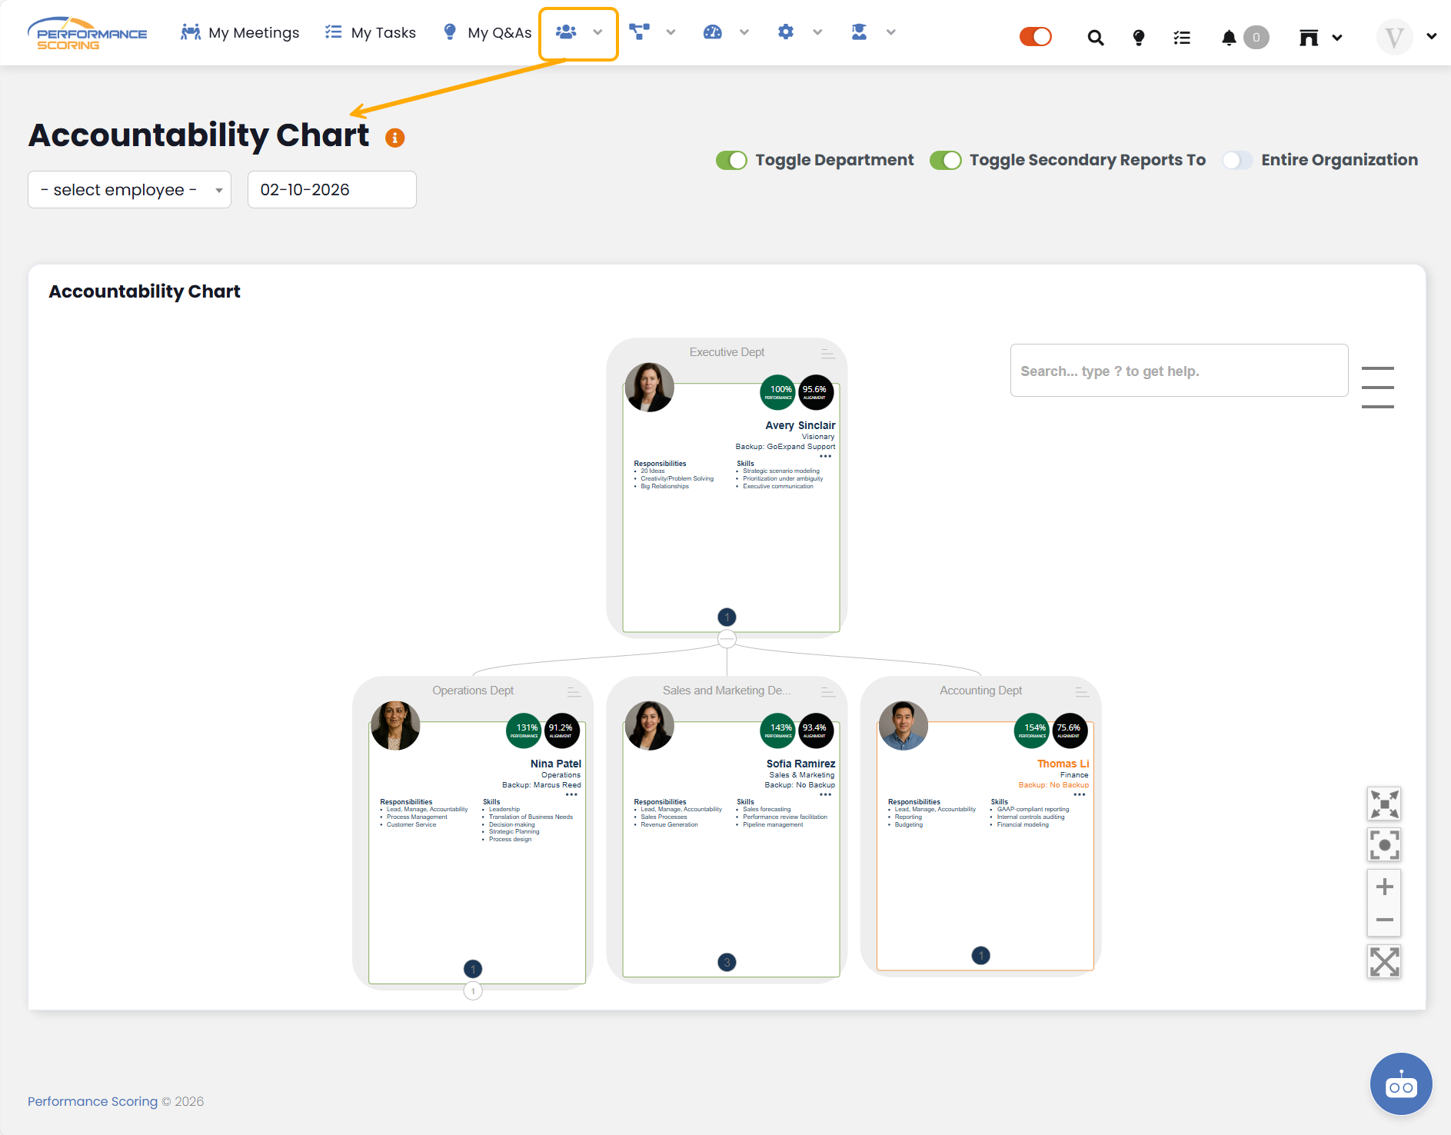Click the Performance Scoring footer link

pos(92,1101)
